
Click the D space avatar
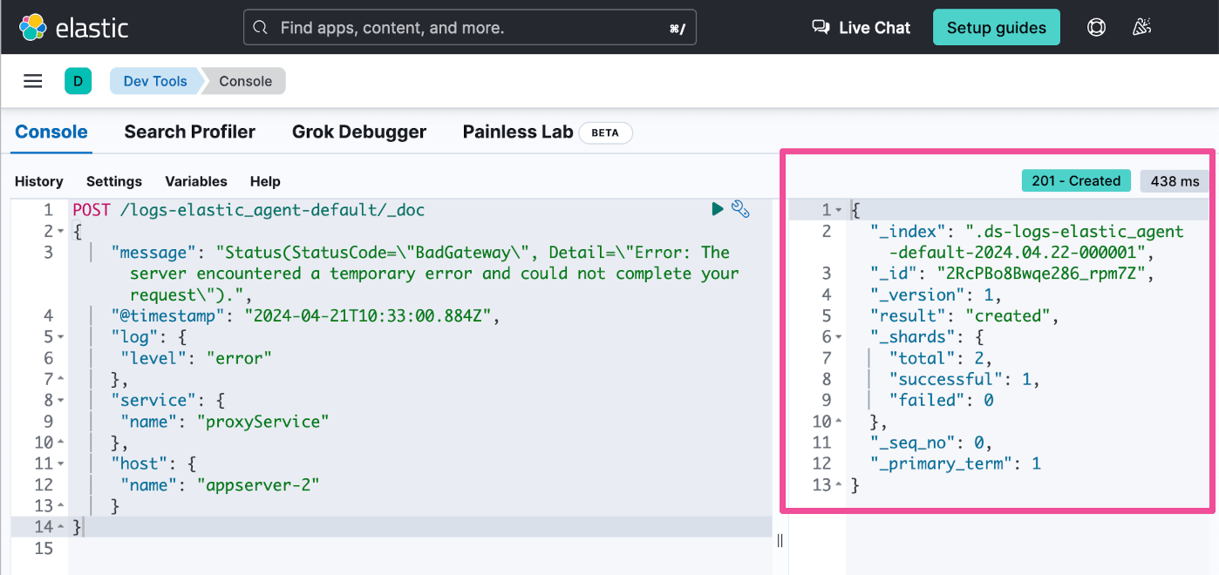(x=78, y=81)
